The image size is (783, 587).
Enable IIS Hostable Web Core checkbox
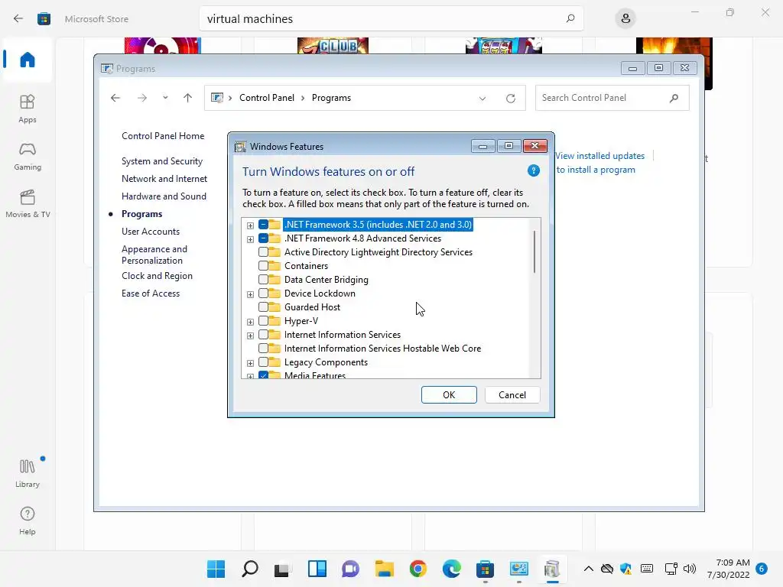[x=263, y=349]
